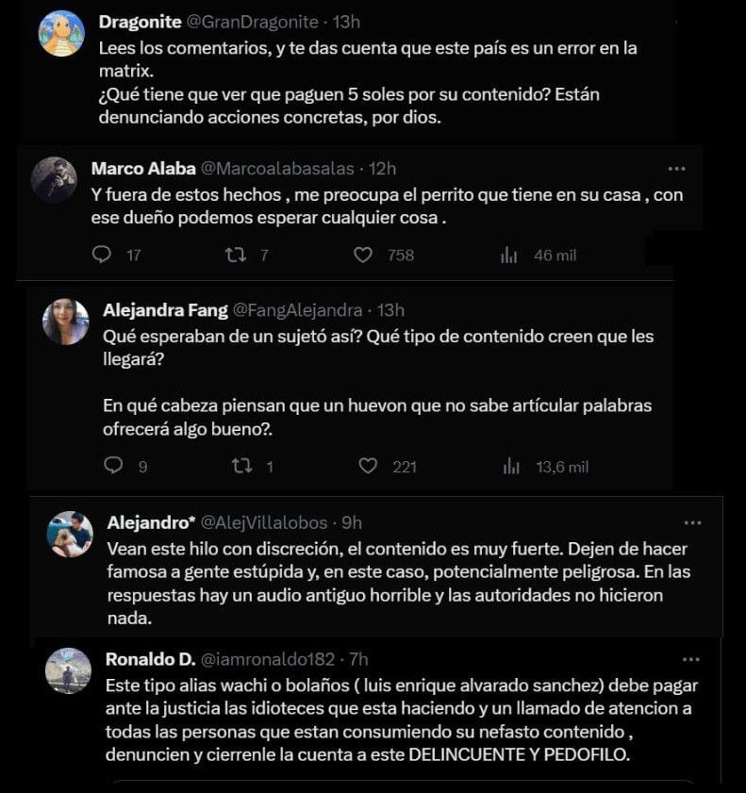Image resolution: width=746 pixels, height=793 pixels.
Task: Reply to Marco Alaba's tweet
Action: point(102,255)
